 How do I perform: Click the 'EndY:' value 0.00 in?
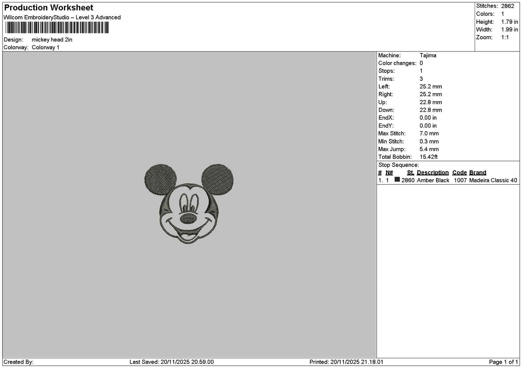click(428, 126)
